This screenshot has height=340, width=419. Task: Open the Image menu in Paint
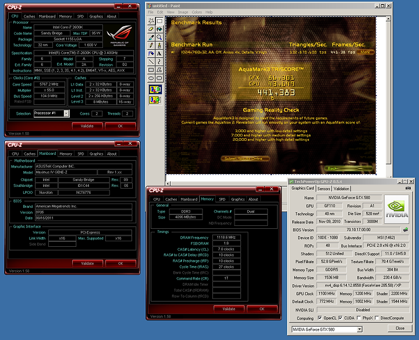183,12
